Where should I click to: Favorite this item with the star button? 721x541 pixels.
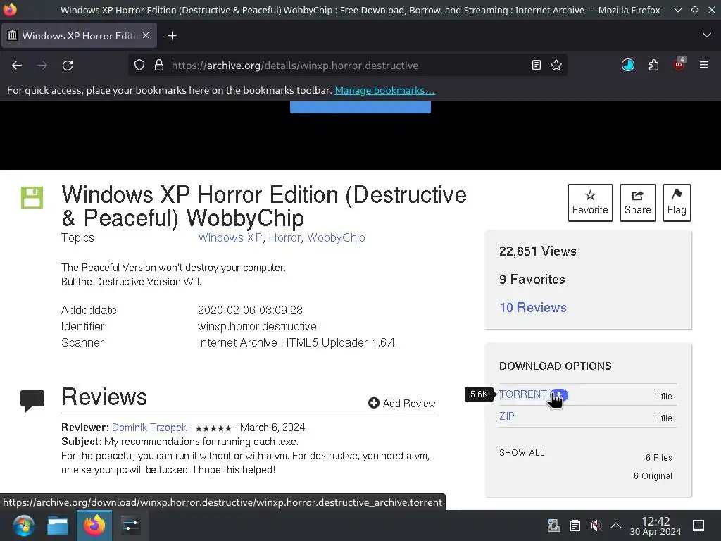tap(590, 203)
